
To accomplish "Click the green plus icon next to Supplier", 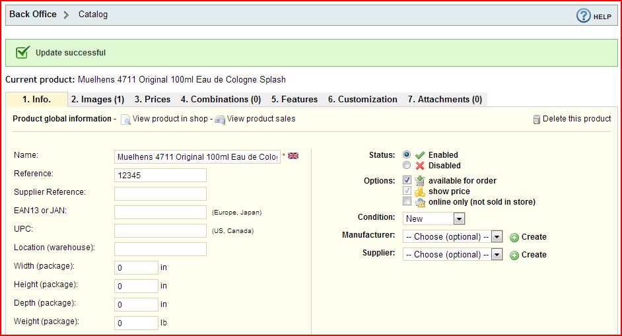I will point(514,255).
